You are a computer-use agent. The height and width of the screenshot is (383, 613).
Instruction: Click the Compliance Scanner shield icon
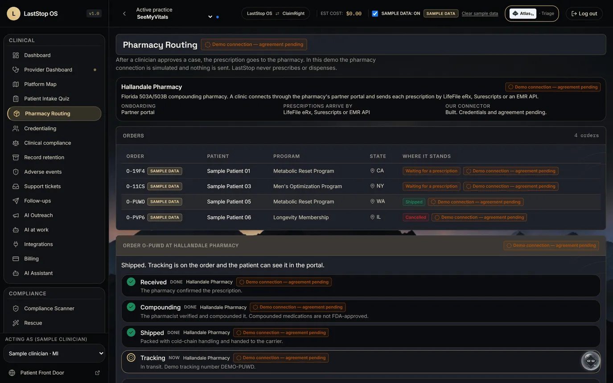pos(16,309)
